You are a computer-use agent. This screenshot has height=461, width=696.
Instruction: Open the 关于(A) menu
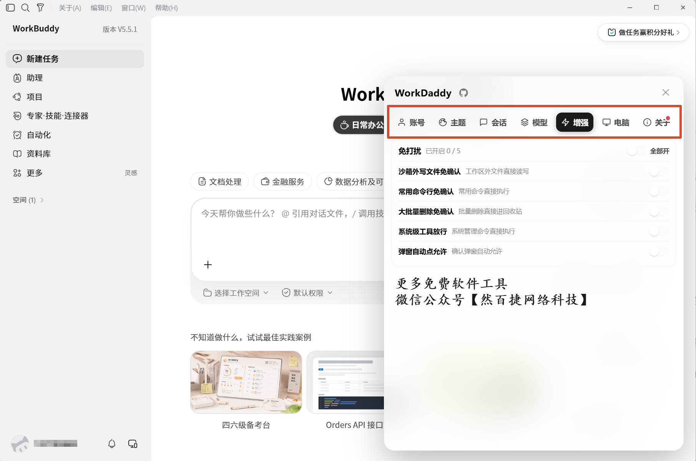[70, 8]
